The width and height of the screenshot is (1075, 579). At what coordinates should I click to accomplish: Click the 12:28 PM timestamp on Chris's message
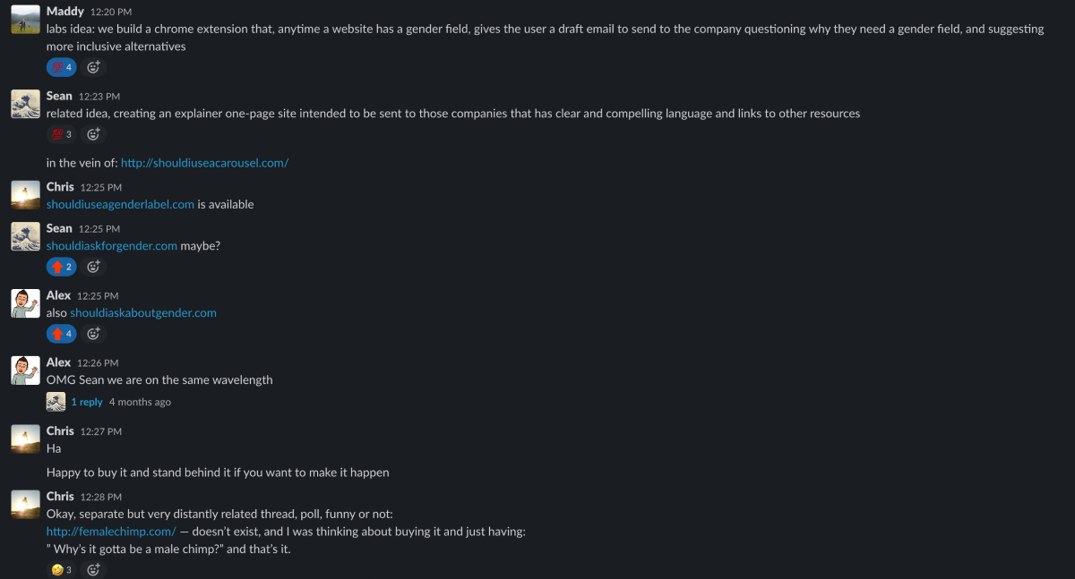[x=100, y=497]
